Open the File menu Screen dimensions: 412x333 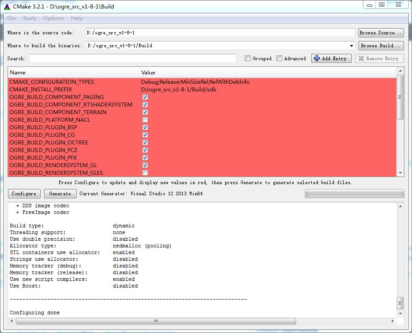coord(11,18)
